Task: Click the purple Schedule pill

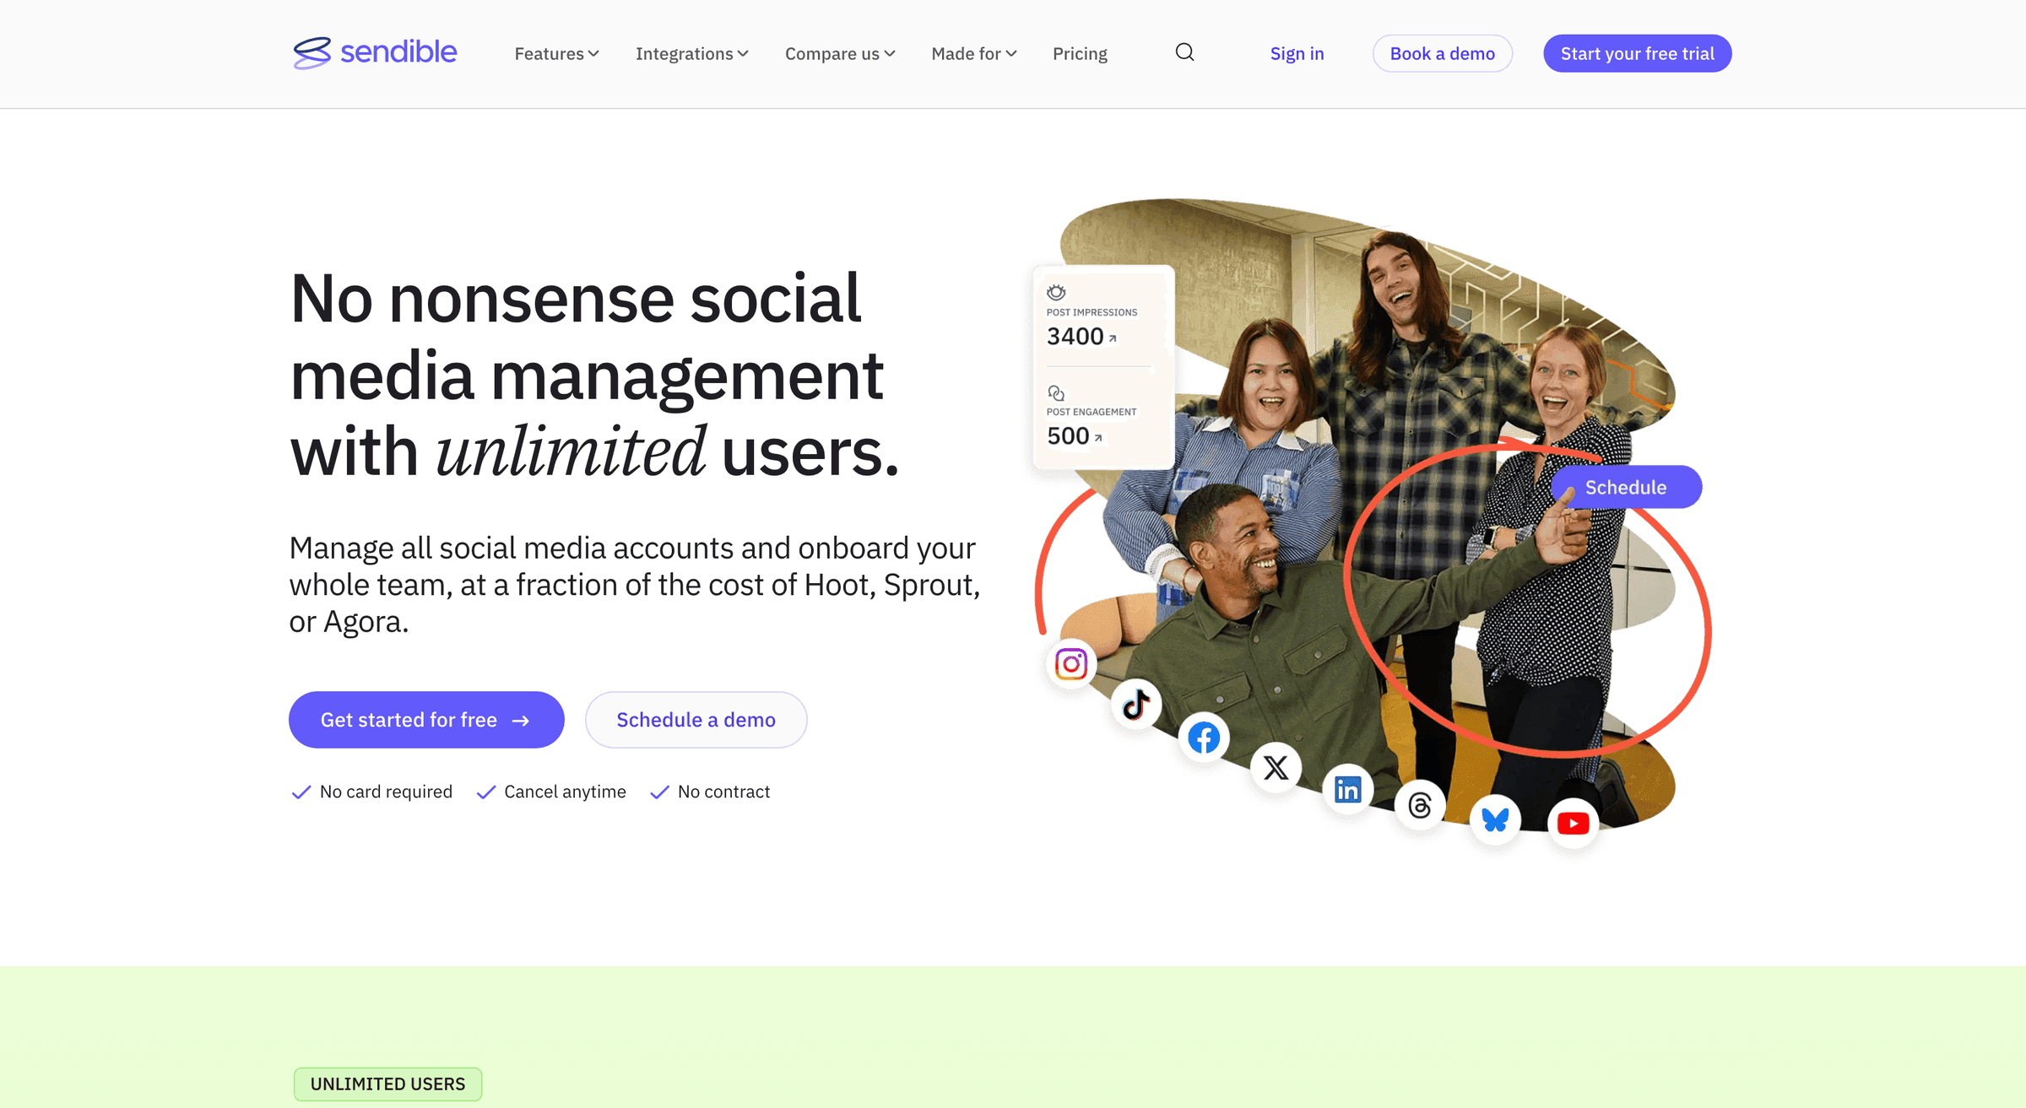Action: (x=1626, y=487)
